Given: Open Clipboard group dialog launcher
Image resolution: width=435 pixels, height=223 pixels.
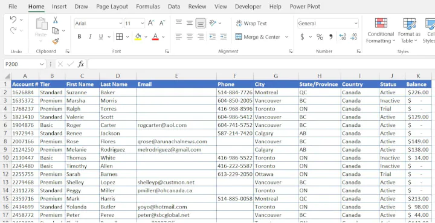Looking at the screenshot, I should tap(67, 51).
